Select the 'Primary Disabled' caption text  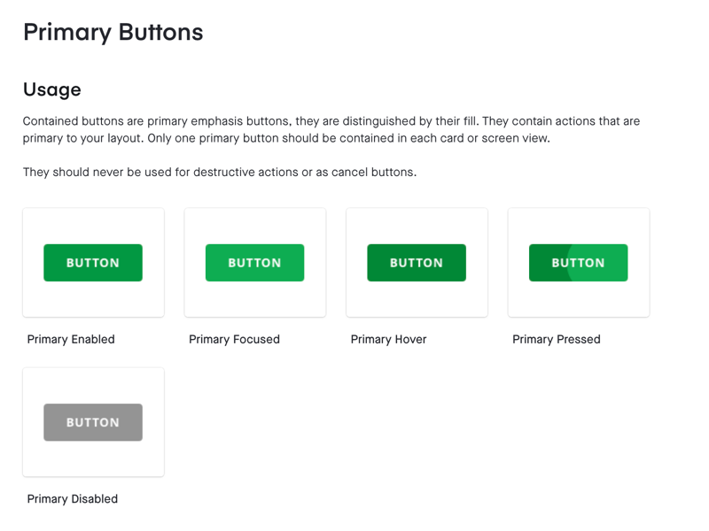73,498
